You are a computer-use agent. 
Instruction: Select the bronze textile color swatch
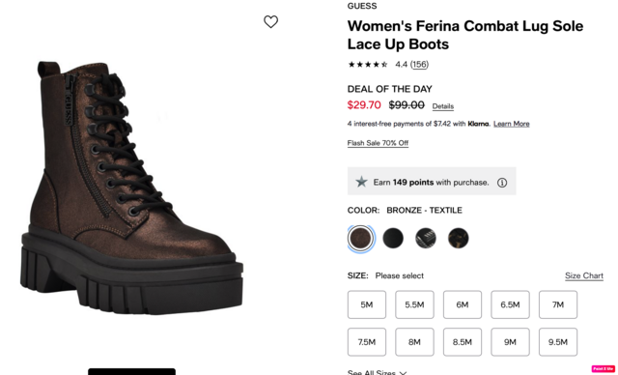click(360, 238)
